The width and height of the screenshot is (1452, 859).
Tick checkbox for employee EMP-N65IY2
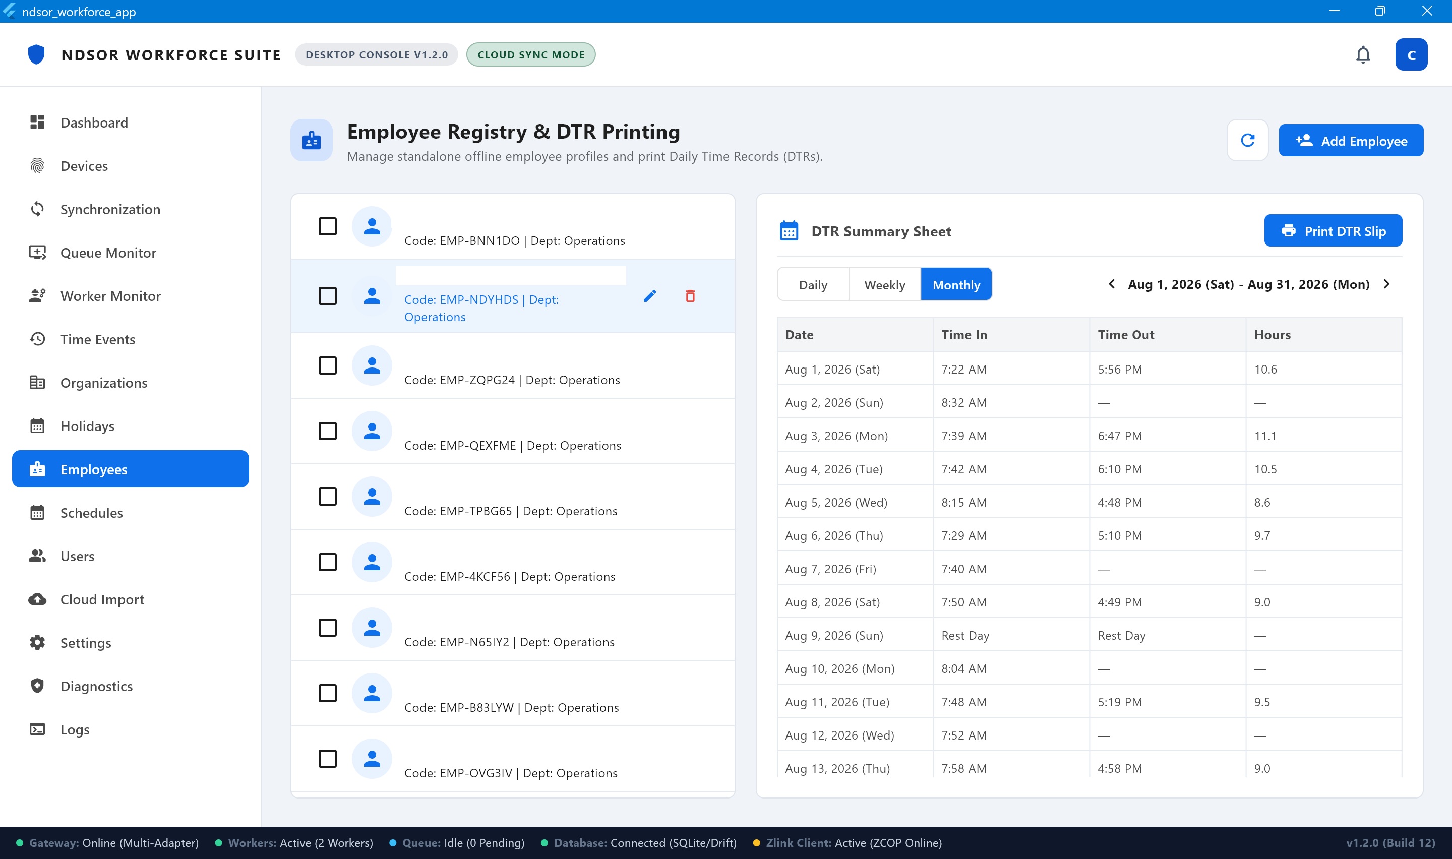[x=328, y=628]
